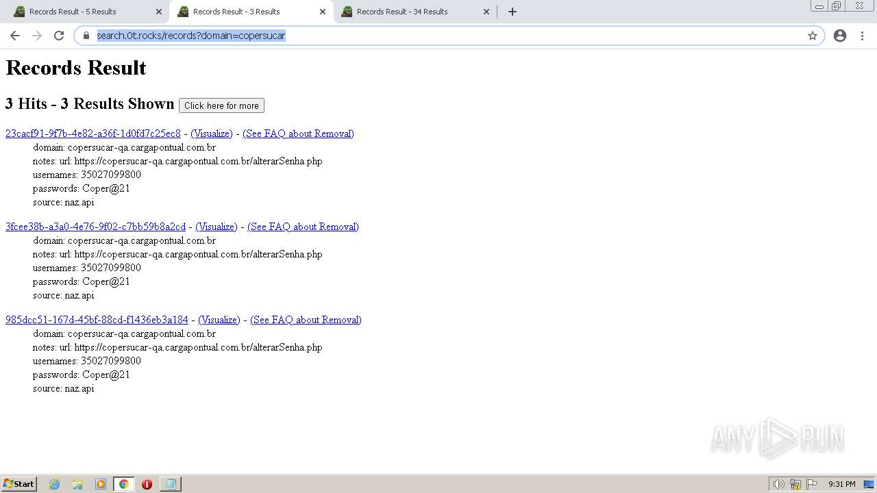This screenshot has height=493, width=877.
Task: Bookmark this page with the star icon
Action: tap(813, 36)
